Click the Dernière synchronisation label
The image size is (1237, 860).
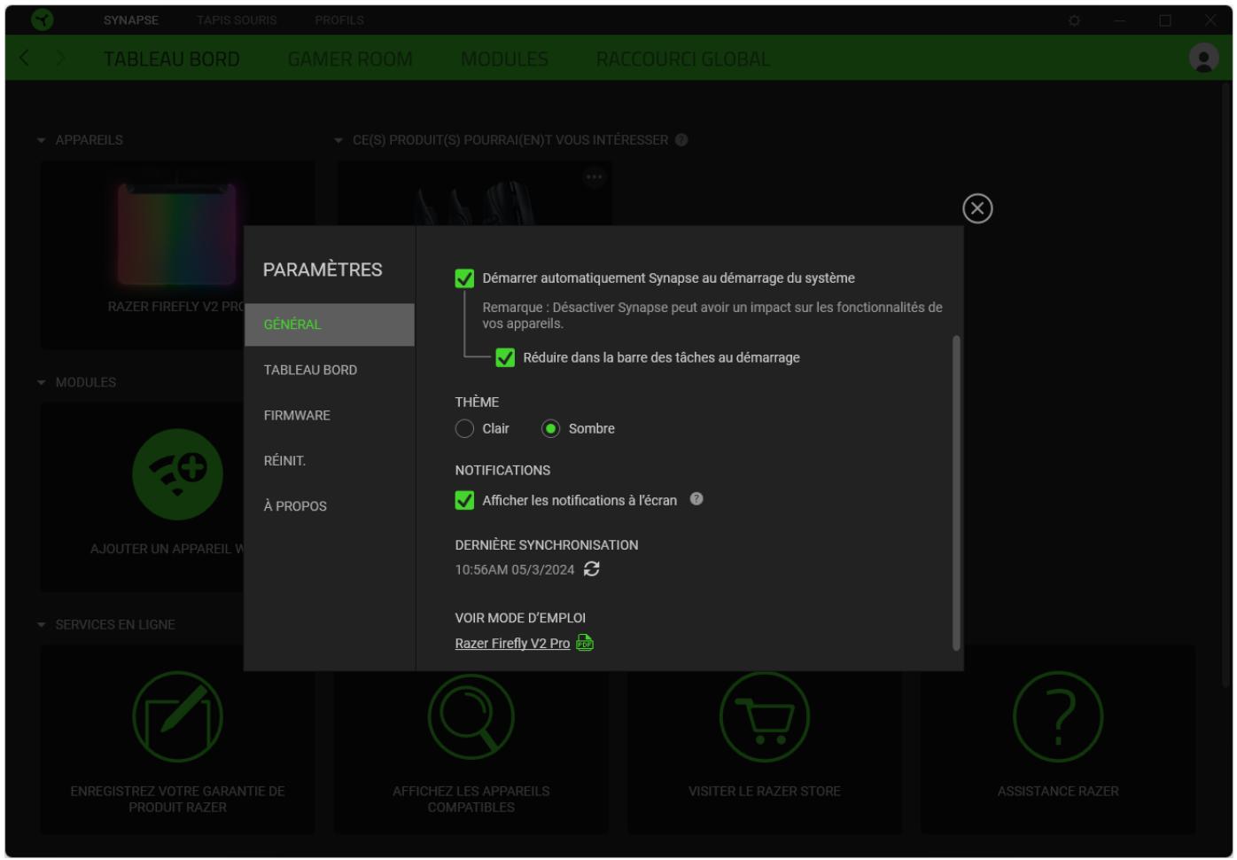pos(547,544)
